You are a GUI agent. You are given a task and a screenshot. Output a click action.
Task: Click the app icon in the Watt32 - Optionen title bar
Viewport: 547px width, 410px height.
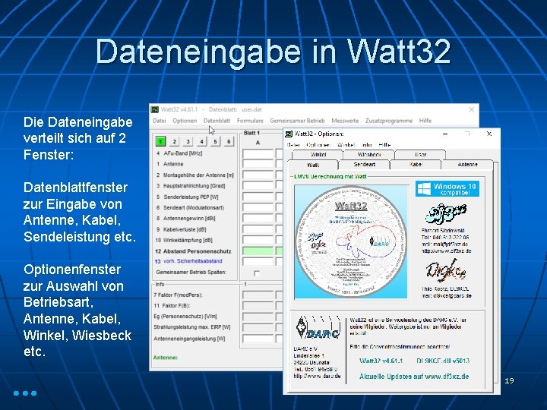coord(289,134)
